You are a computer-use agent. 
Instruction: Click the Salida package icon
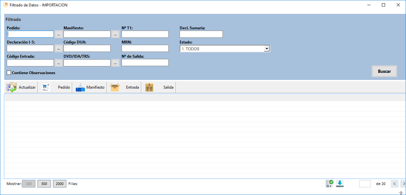coord(149,87)
